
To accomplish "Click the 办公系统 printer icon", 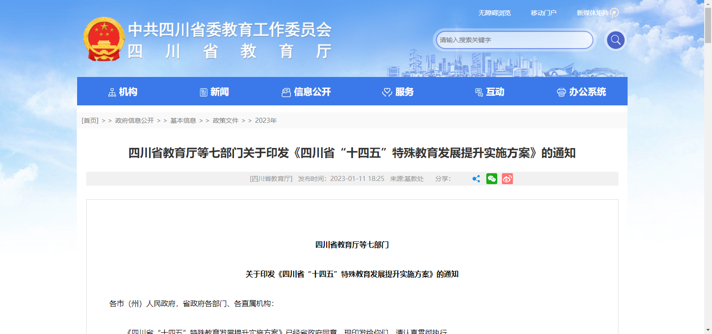I will point(561,93).
